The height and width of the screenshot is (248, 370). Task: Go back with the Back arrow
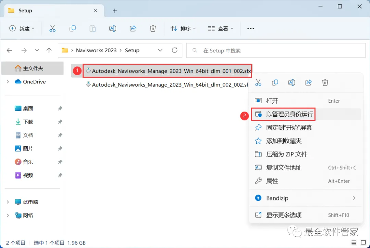click(x=10, y=50)
